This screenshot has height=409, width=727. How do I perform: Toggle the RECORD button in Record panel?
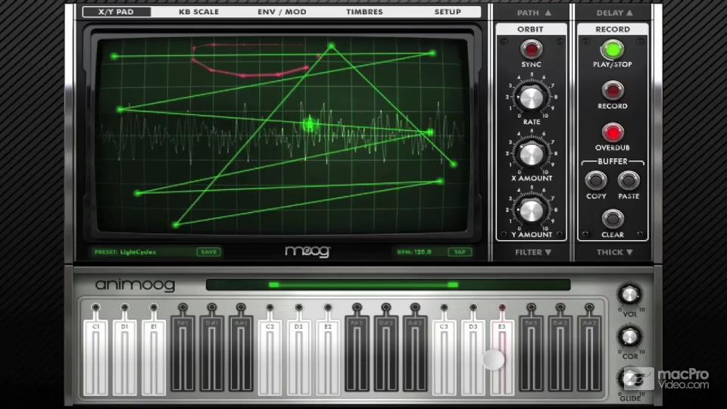coord(613,90)
